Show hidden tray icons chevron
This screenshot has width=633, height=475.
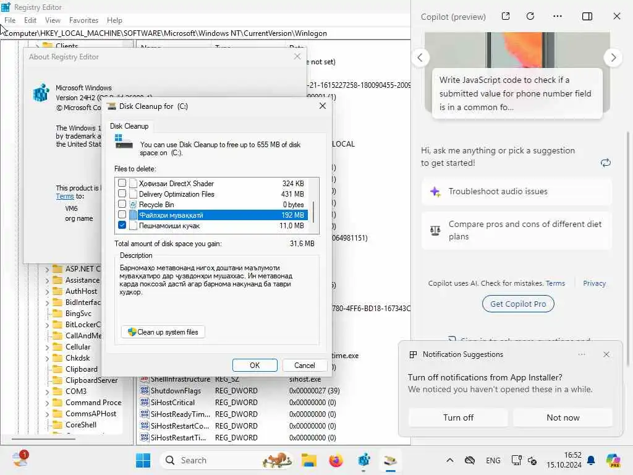[450, 460]
